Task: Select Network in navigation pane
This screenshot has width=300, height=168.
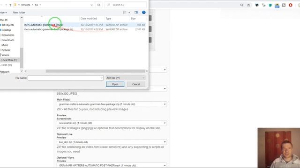Action: pos(5,71)
